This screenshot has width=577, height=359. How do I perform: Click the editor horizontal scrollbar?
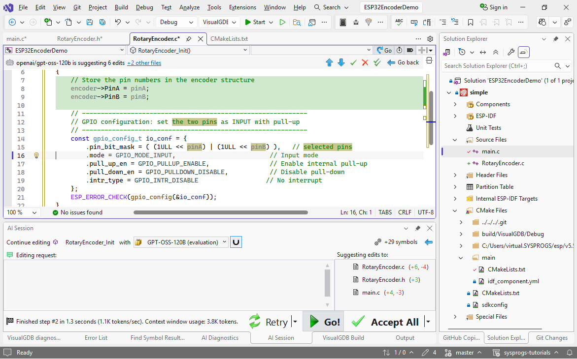[220, 212]
